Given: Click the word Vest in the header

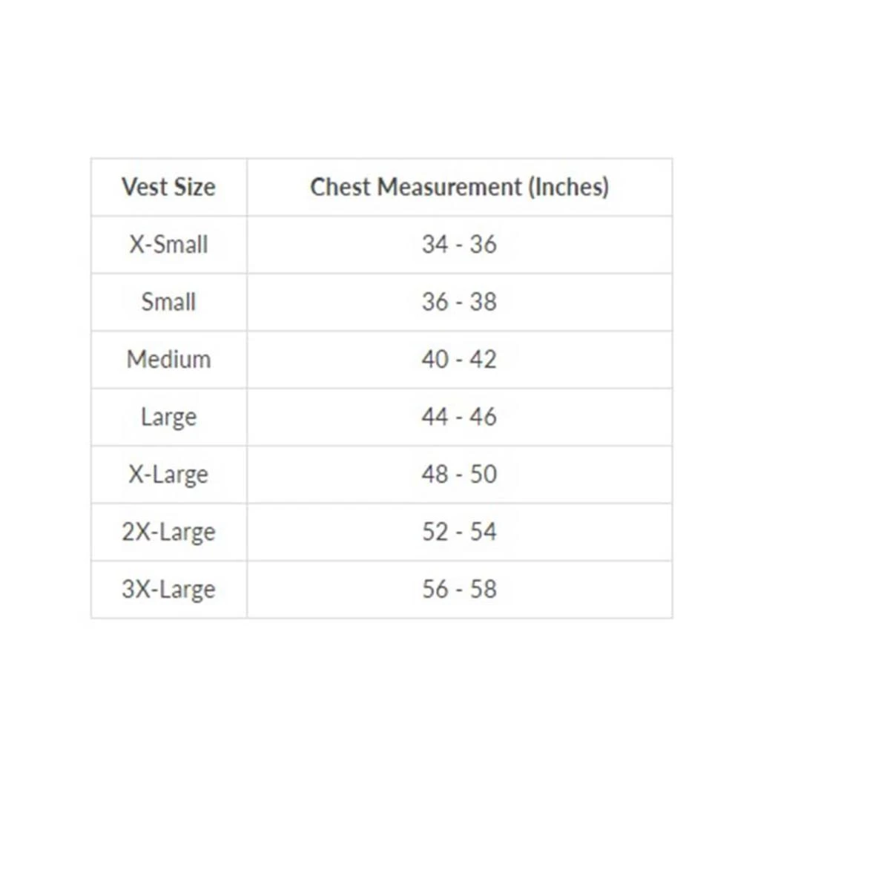Looking at the screenshot, I should [145, 187].
